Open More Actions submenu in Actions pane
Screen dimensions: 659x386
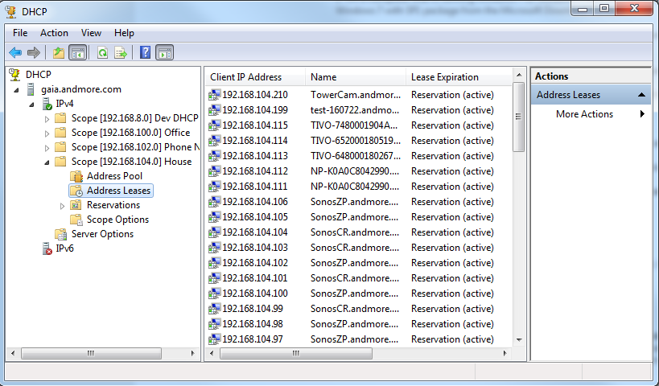[x=584, y=114]
